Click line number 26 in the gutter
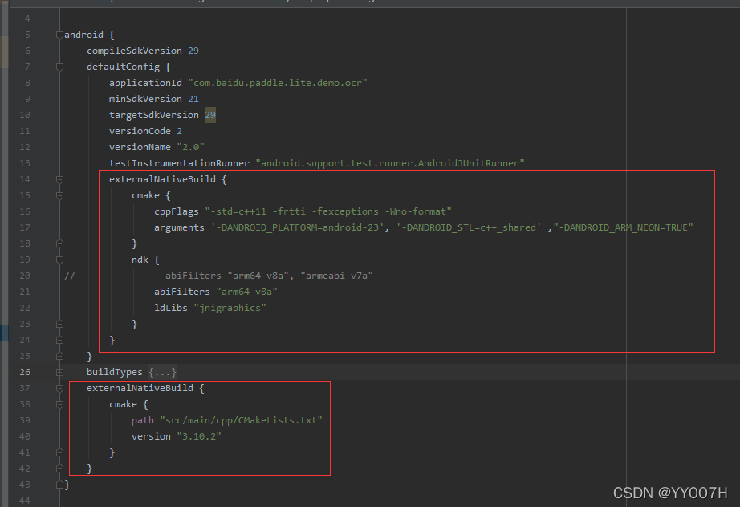The image size is (740, 507). pos(25,371)
